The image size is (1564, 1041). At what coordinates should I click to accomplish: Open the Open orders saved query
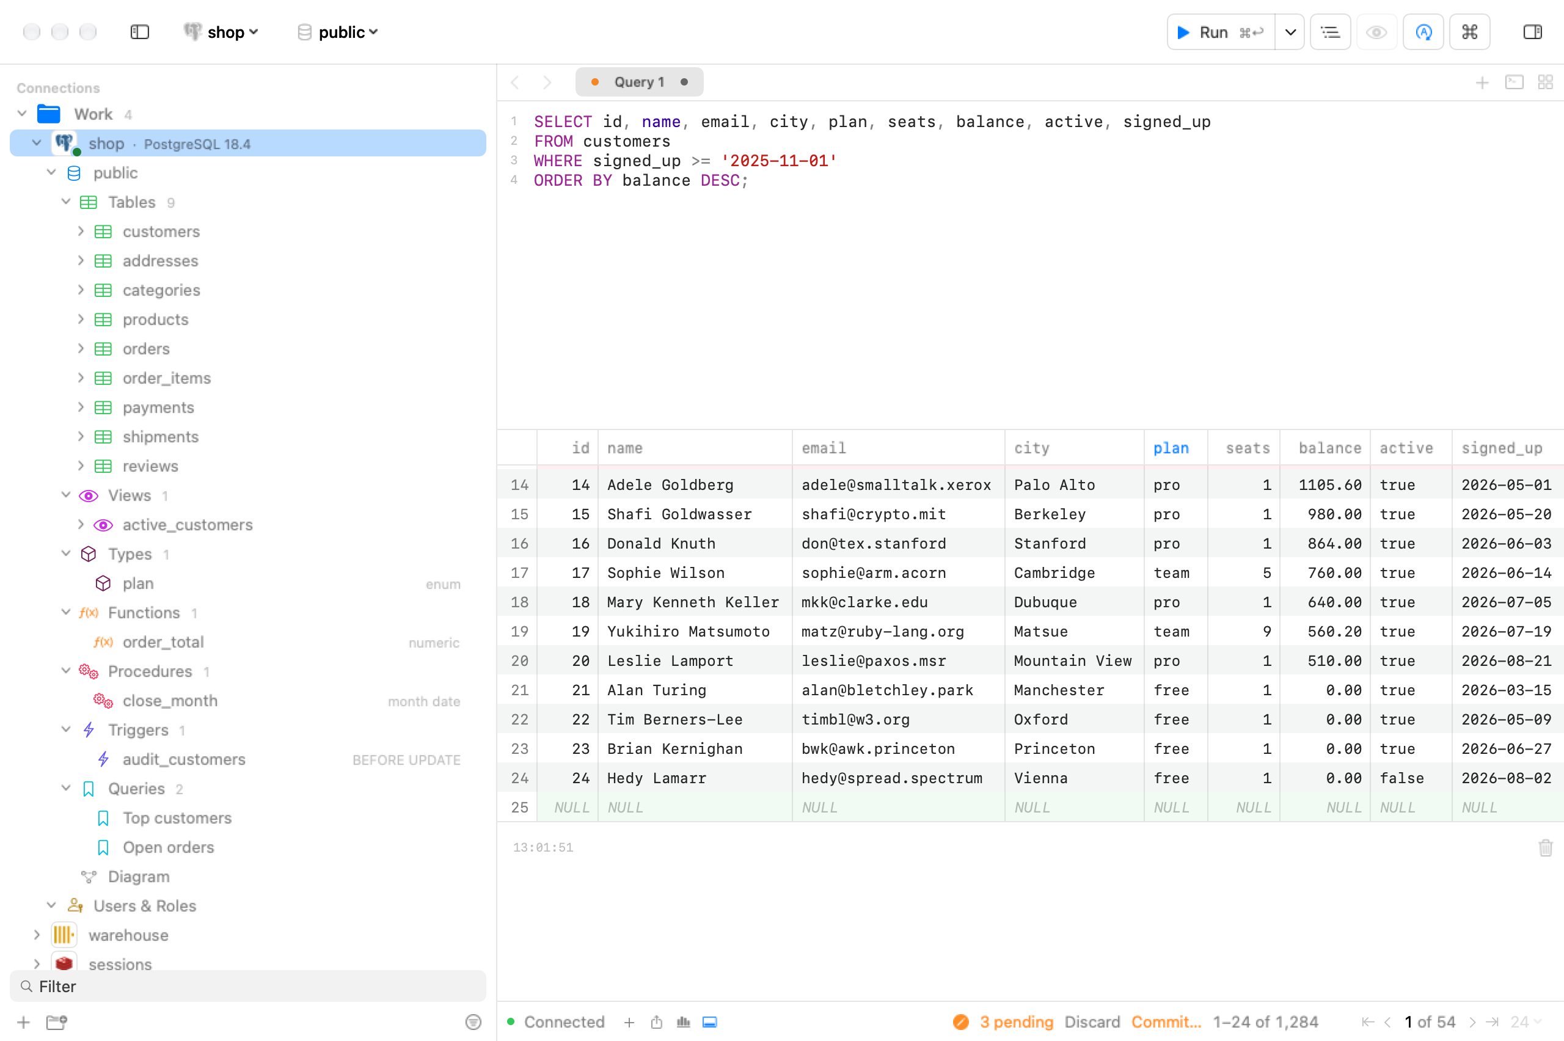coord(168,847)
